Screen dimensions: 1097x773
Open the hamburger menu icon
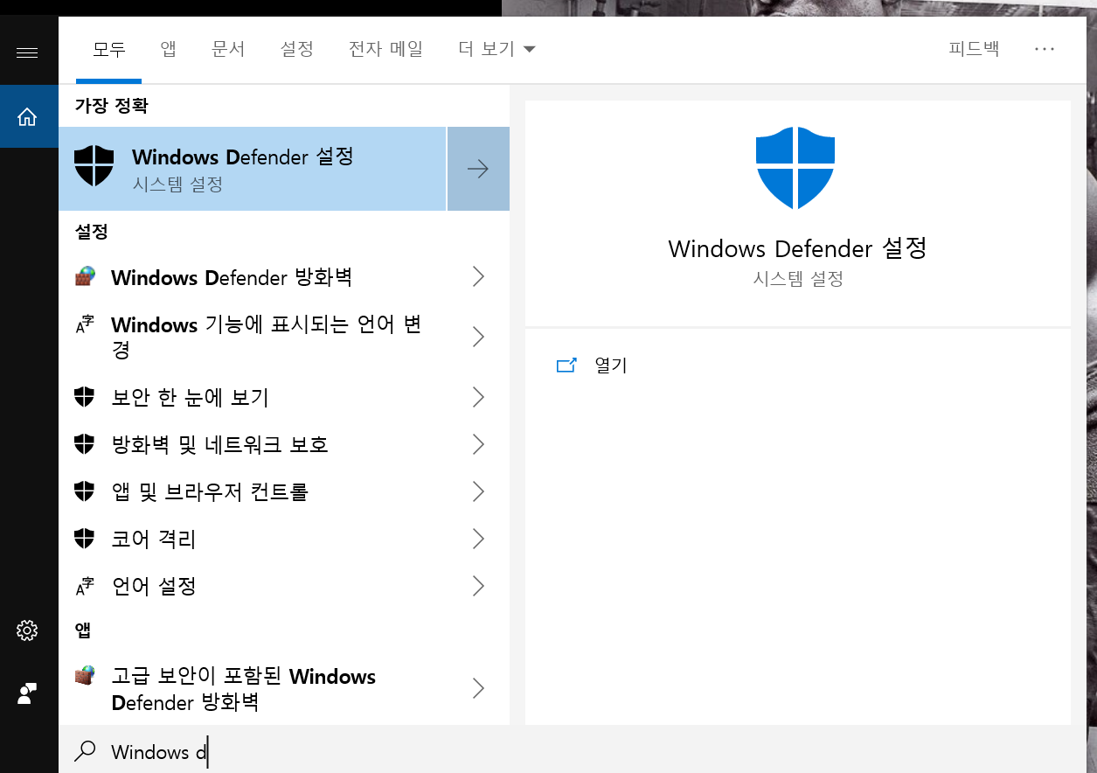point(27,53)
